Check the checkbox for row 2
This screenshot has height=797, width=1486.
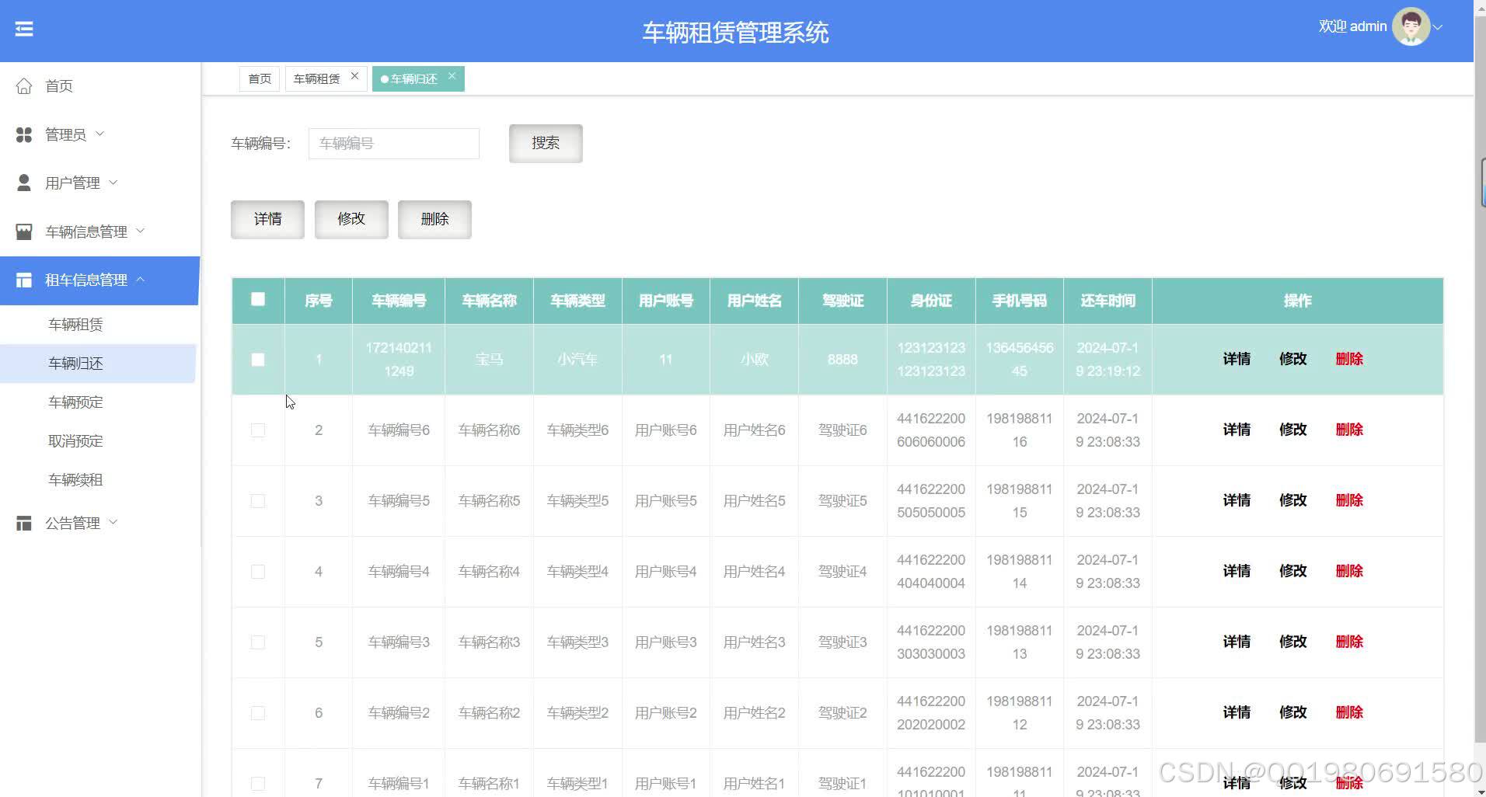(x=257, y=430)
